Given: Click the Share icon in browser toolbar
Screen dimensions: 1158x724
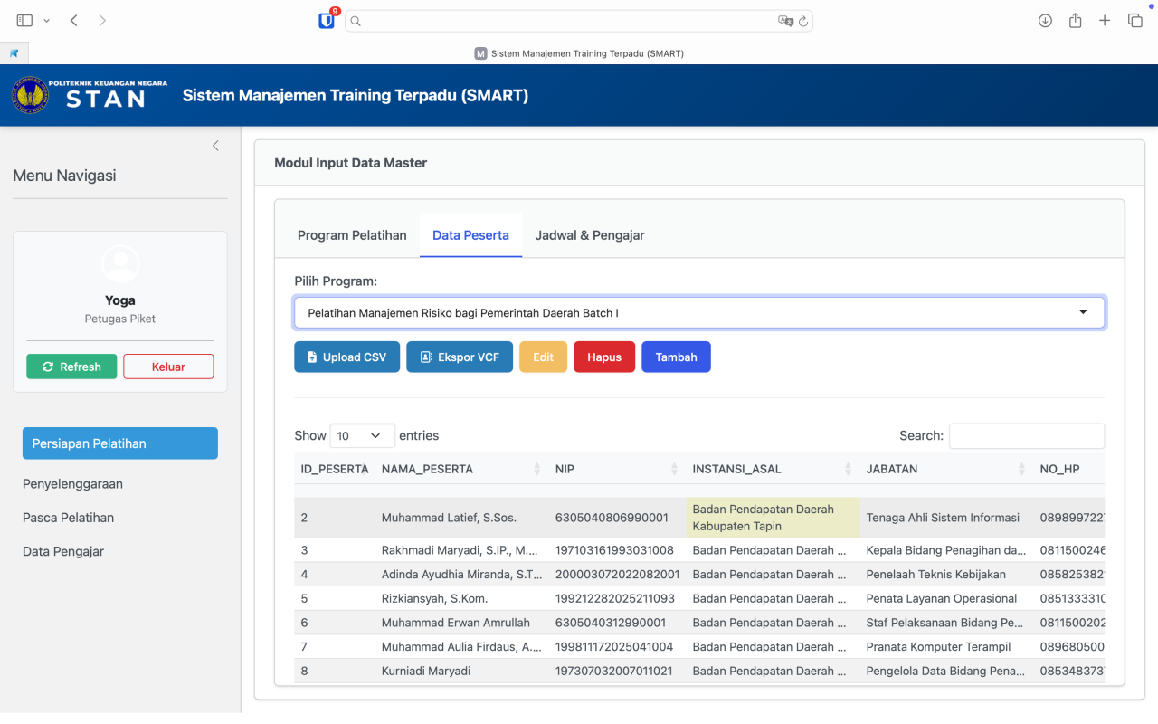Looking at the screenshot, I should pyautogui.click(x=1075, y=20).
